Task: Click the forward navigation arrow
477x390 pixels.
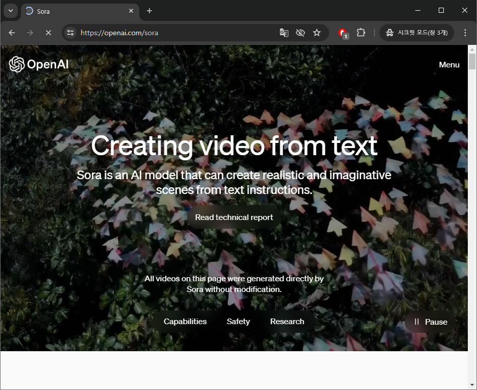Action: coord(30,33)
